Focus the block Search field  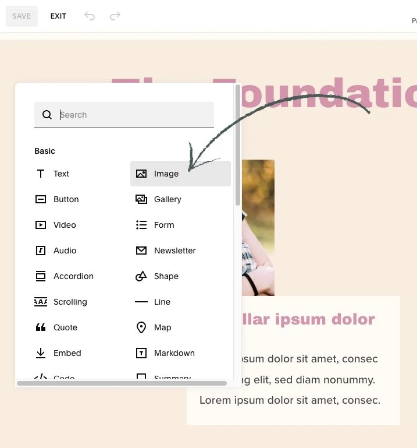tap(124, 115)
